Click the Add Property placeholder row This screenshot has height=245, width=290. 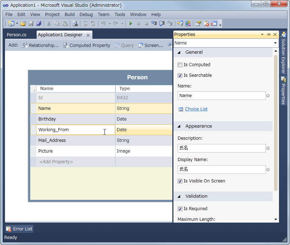click(x=101, y=162)
